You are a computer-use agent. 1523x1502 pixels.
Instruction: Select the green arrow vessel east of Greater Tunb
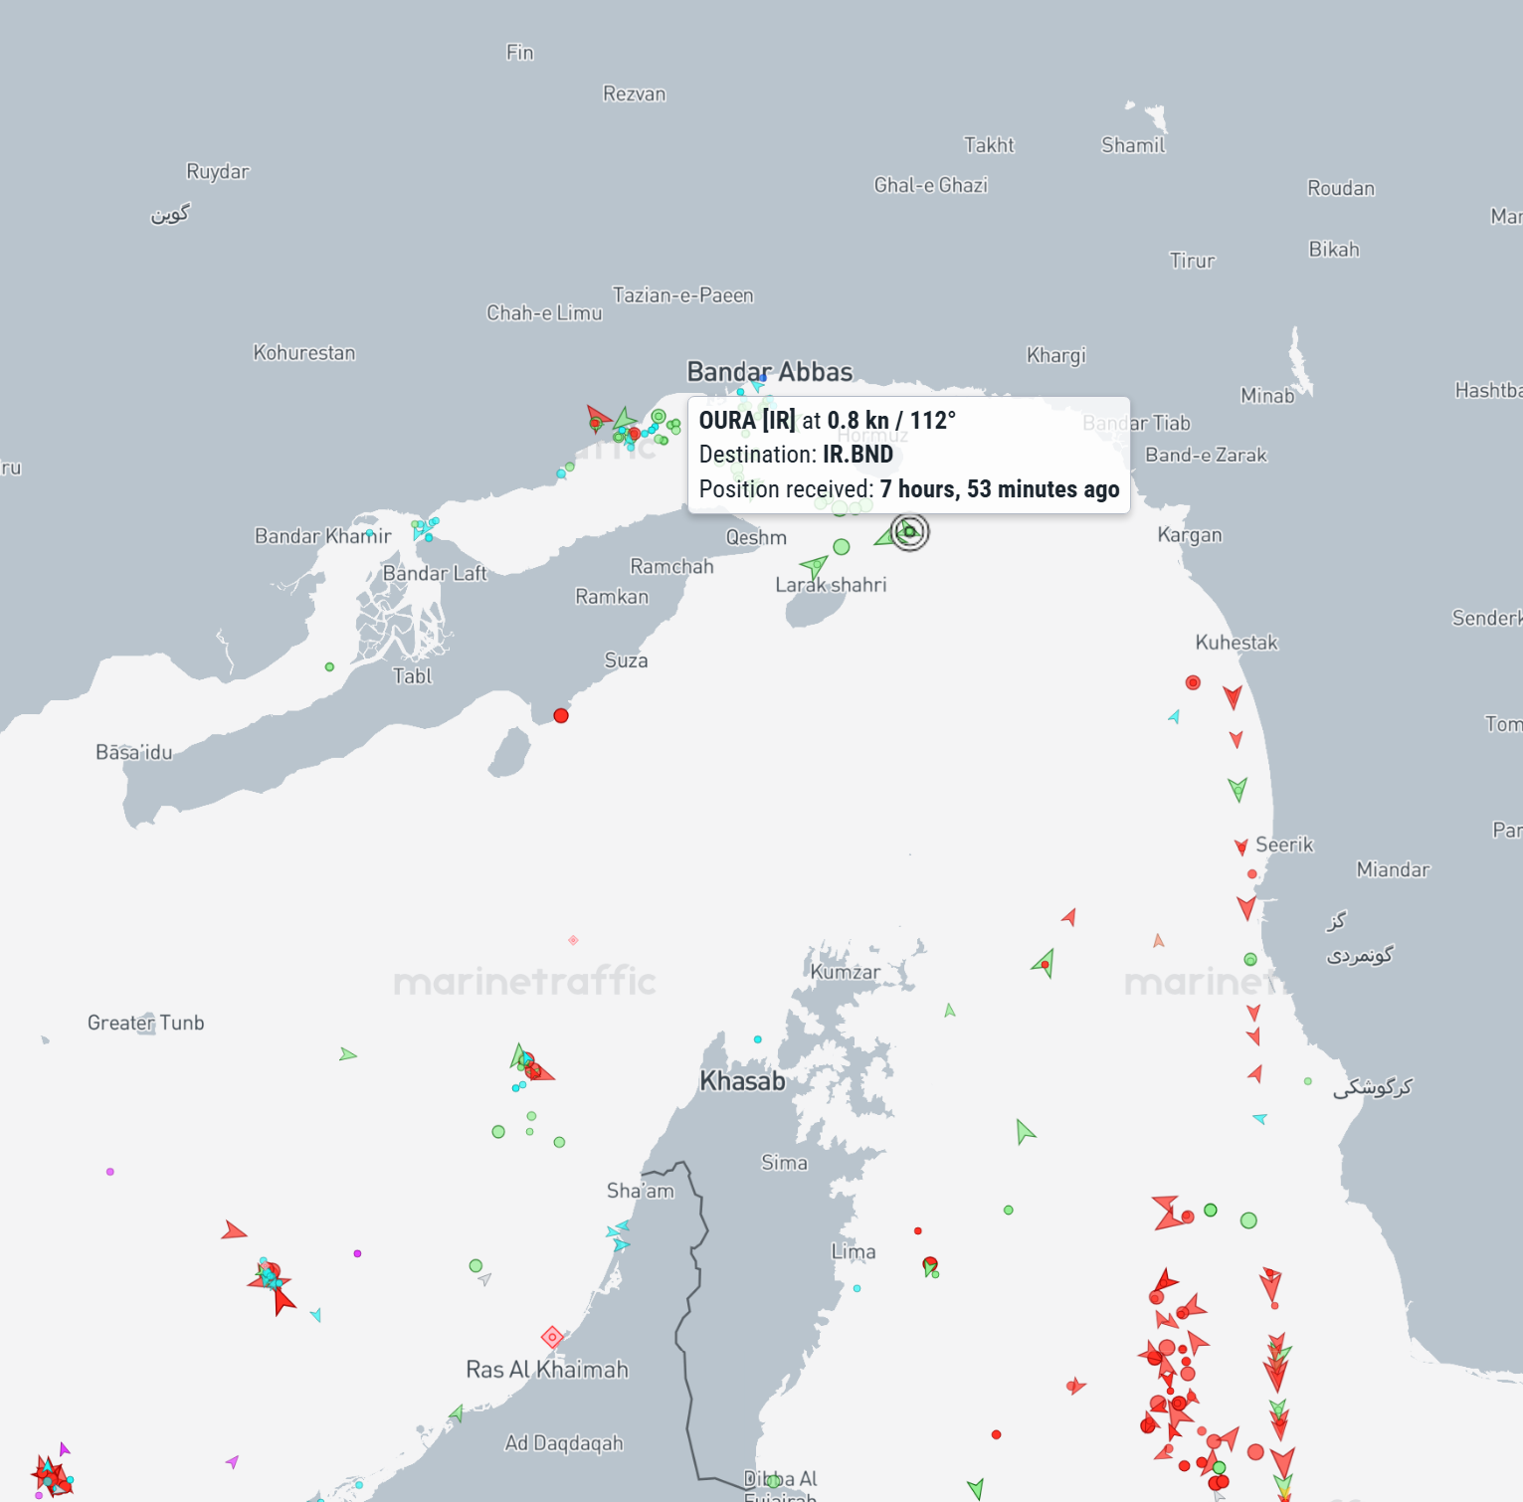(x=347, y=1054)
